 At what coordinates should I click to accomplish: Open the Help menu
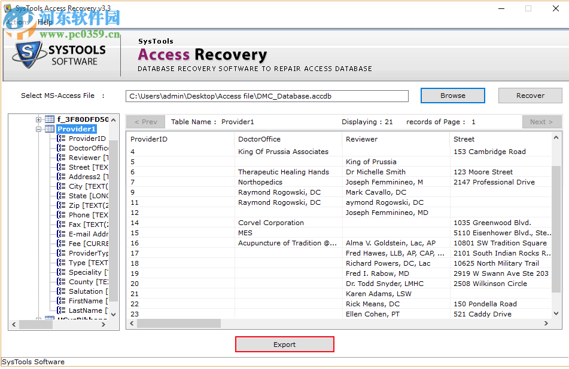coord(44,21)
